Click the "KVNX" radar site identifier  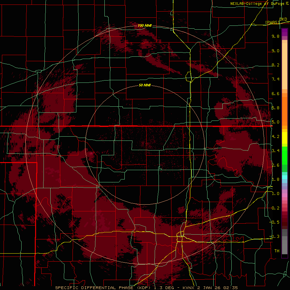[189, 288]
